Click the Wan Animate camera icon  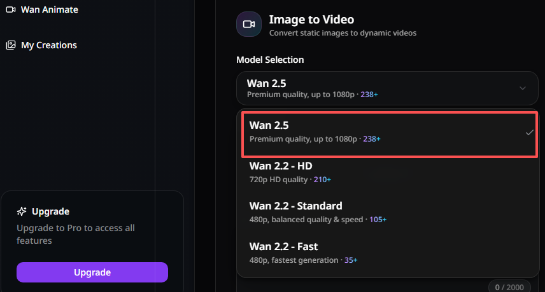(x=10, y=10)
